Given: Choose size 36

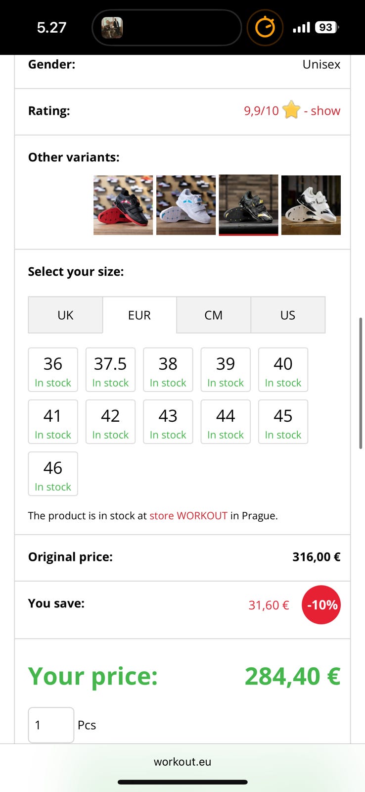Looking at the screenshot, I should pos(53,370).
